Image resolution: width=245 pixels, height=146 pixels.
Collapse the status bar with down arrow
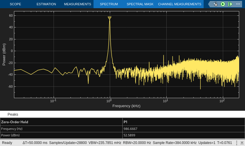pos(242,143)
